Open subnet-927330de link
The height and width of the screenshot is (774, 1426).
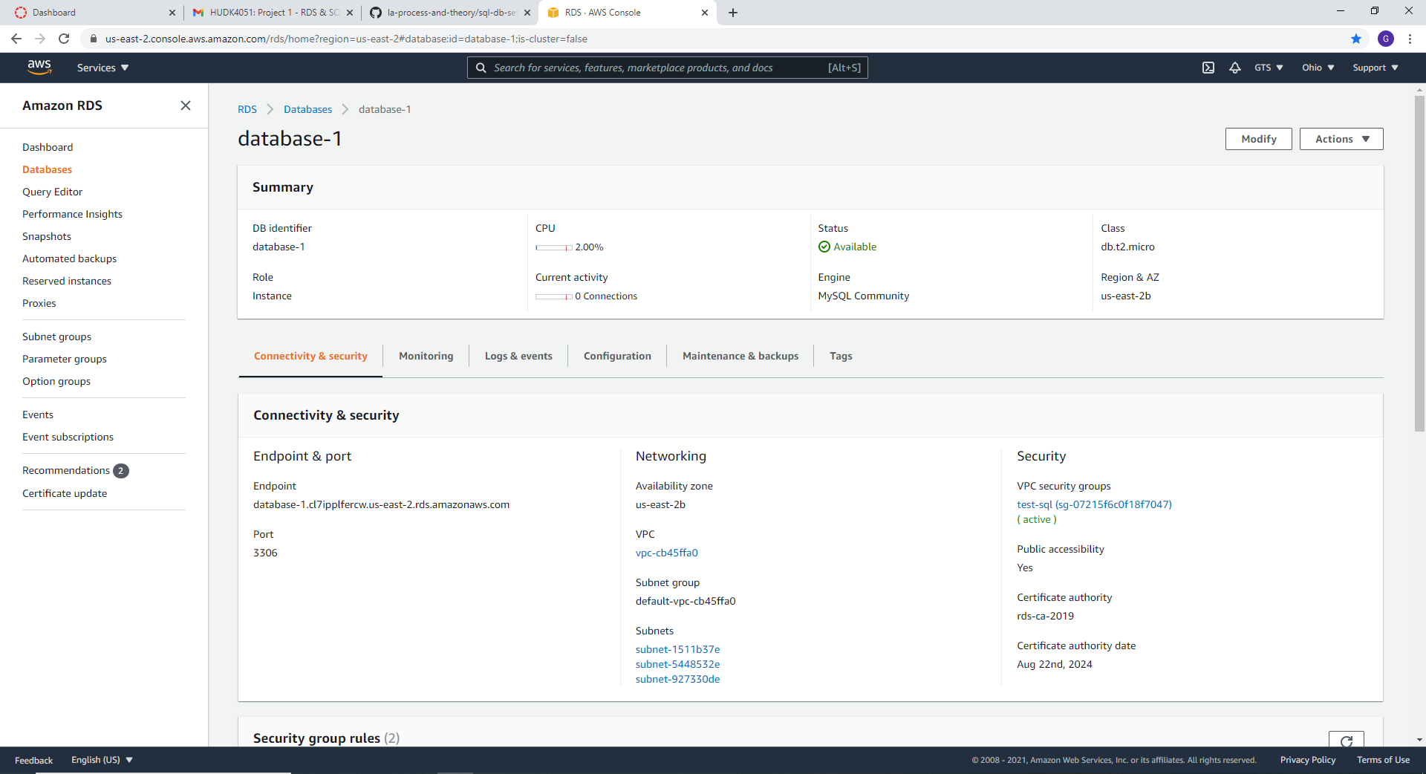coord(677,679)
